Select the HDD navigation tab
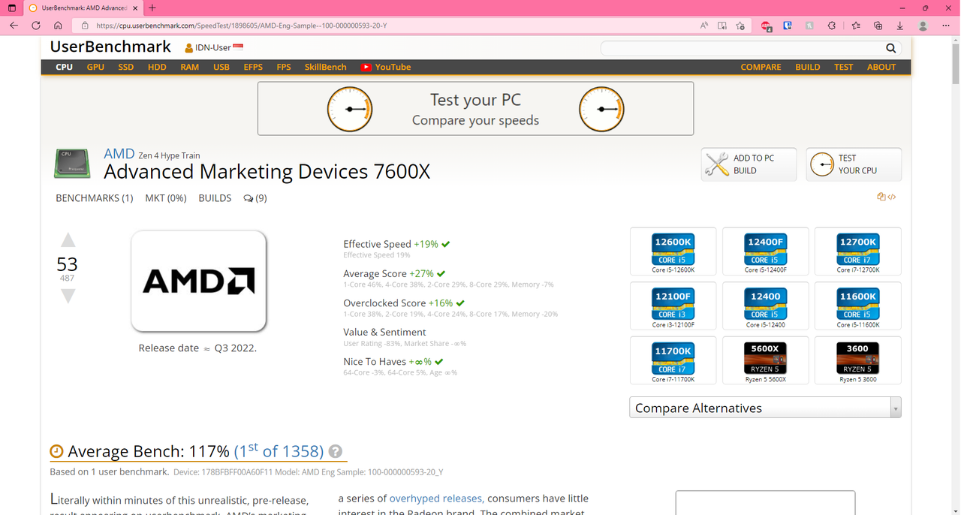 pyautogui.click(x=157, y=67)
